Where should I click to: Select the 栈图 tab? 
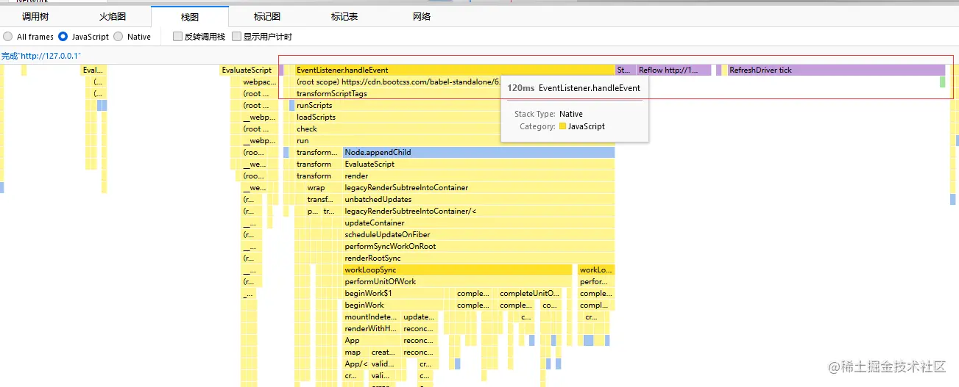(x=189, y=16)
